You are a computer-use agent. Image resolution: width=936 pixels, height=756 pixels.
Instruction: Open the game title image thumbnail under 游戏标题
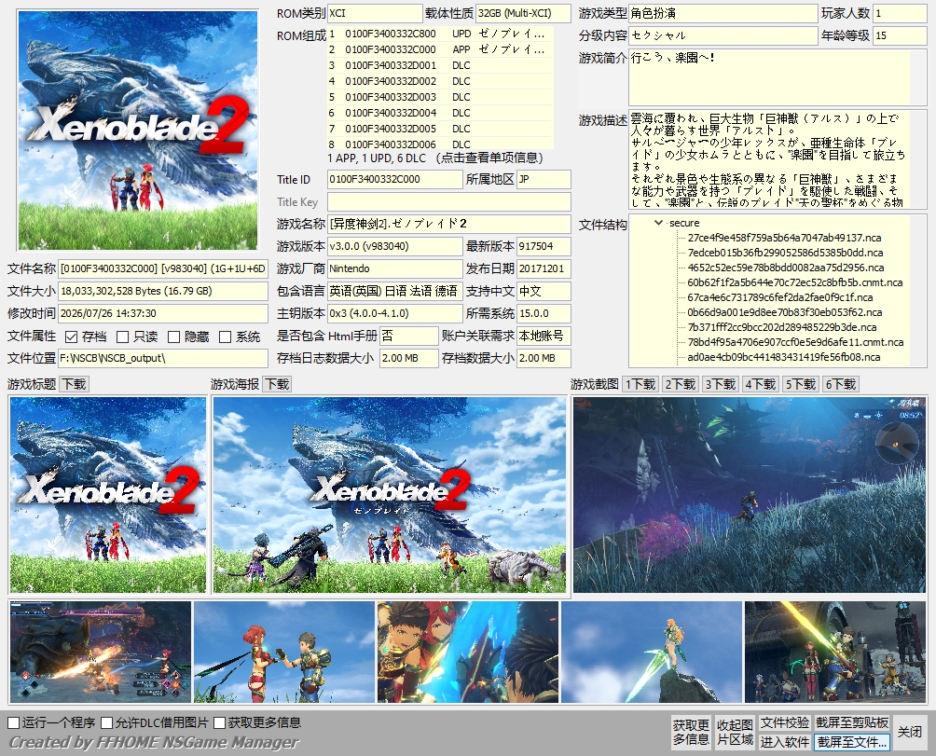pyautogui.click(x=107, y=495)
